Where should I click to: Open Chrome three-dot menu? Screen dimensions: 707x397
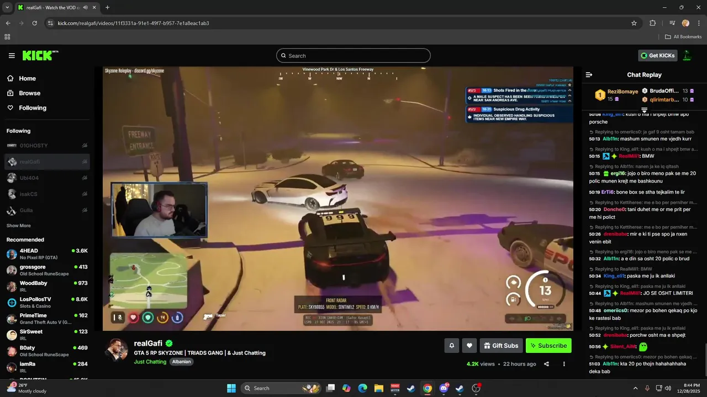coord(698,23)
